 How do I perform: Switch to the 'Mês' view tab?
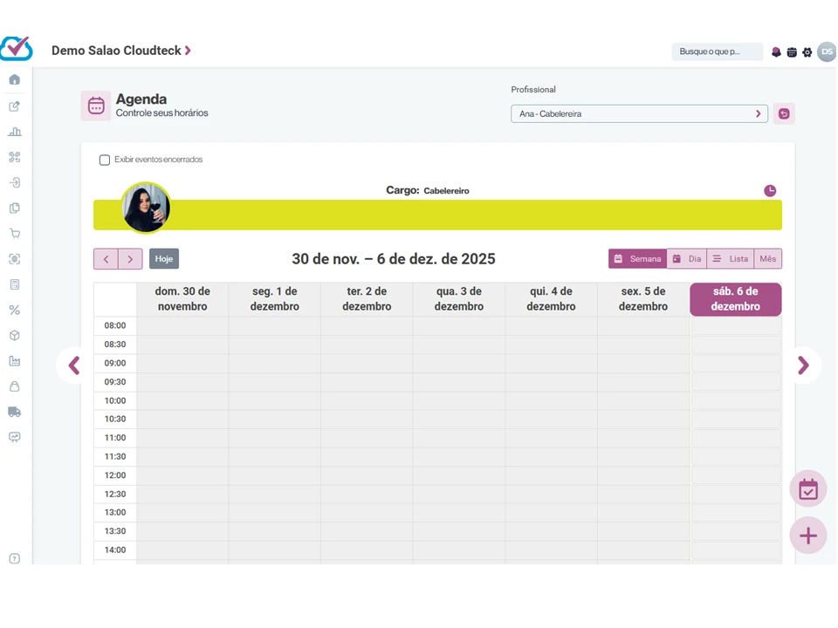(x=767, y=259)
